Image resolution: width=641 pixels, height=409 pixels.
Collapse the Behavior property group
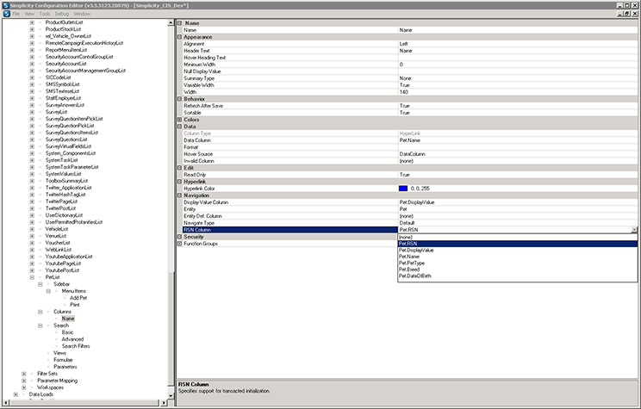tap(179, 99)
